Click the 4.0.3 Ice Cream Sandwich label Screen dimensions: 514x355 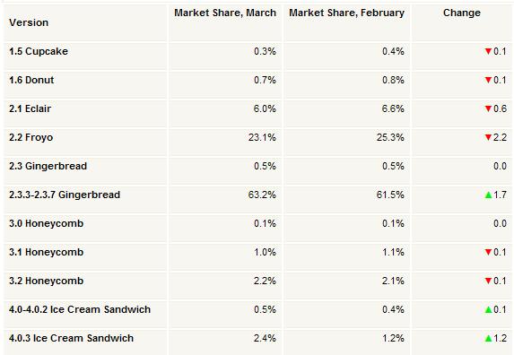71,338
